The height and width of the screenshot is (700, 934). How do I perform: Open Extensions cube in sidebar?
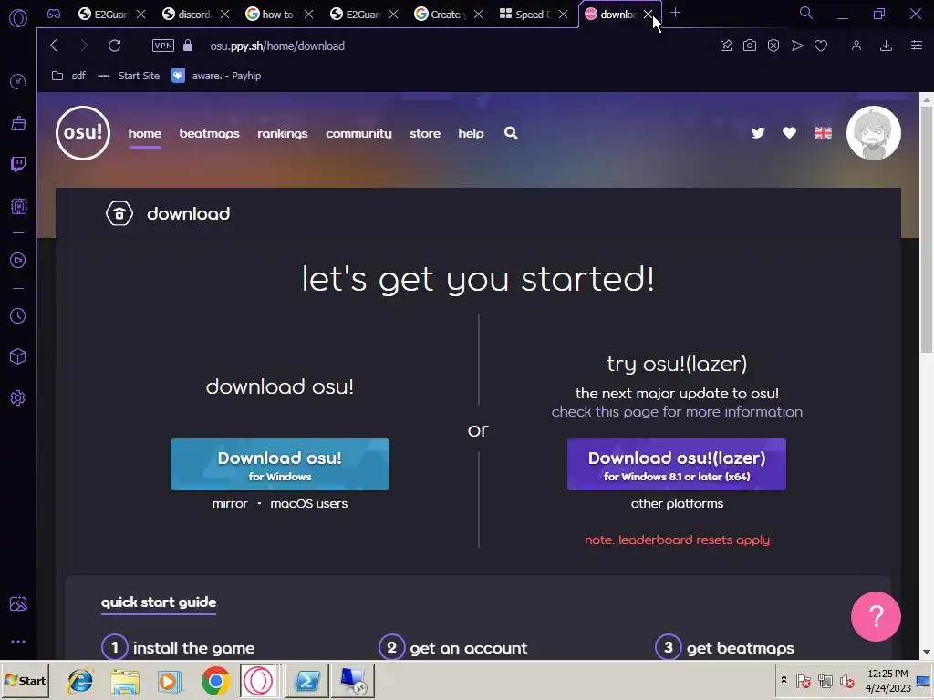(x=18, y=356)
